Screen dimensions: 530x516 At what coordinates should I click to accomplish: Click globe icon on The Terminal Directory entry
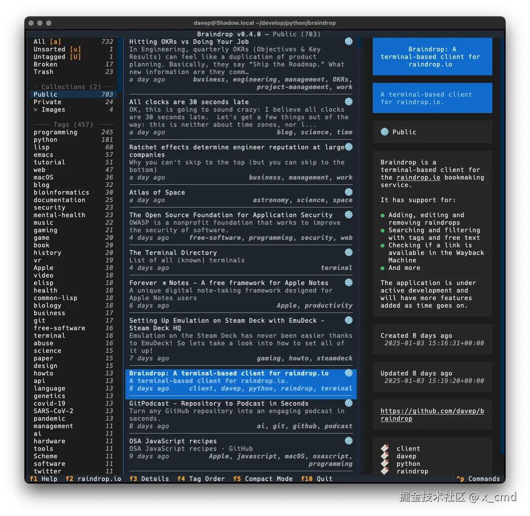click(348, 252)
